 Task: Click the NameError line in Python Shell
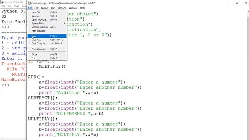tap(13, 79)
